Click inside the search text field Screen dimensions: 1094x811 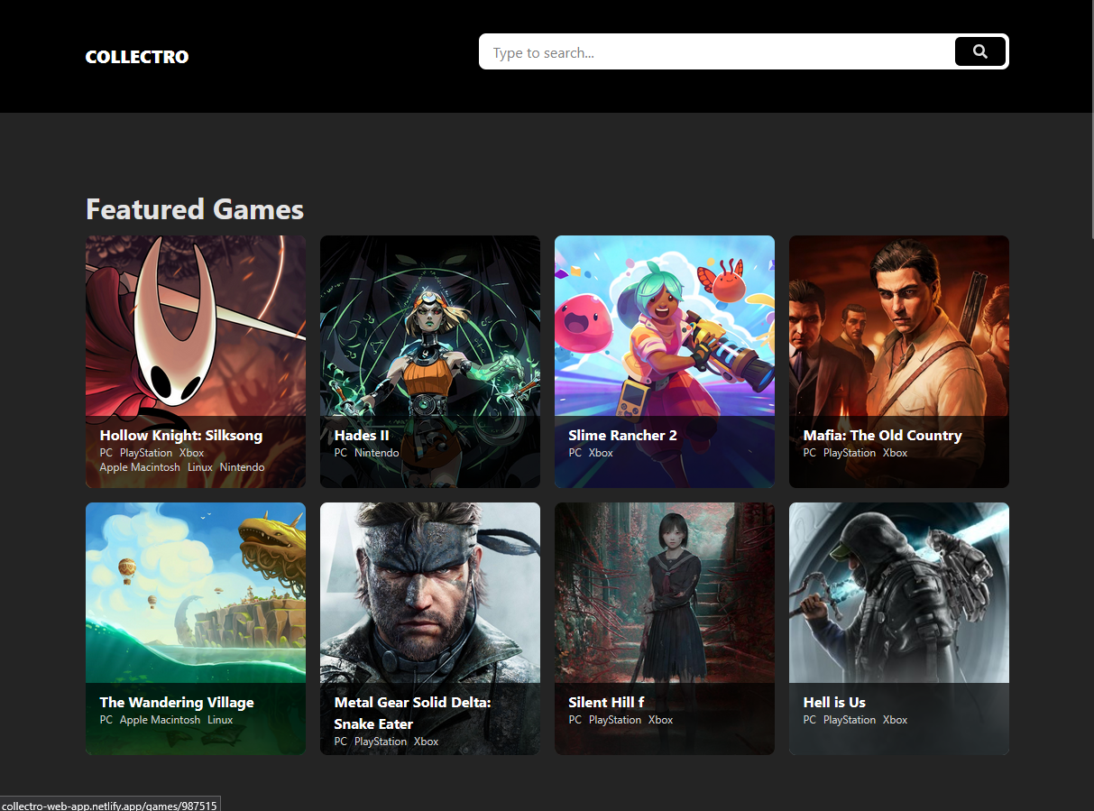(x=712, y=51)
